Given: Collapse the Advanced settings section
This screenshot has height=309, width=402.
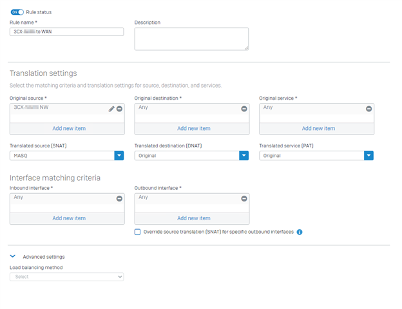Looking at the screenshot, I should (x=13, y=256).
